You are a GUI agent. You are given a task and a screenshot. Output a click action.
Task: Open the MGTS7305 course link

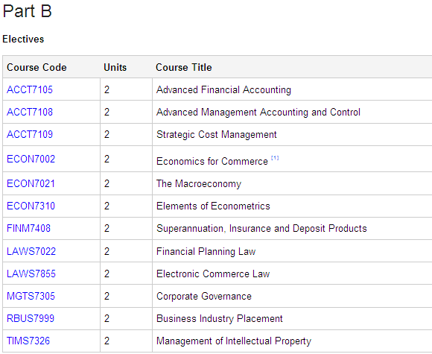(31, 296)
